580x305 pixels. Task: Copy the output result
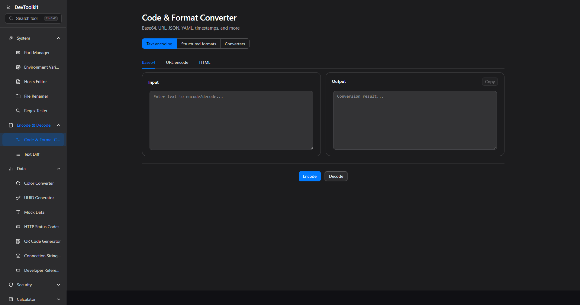[490, 82]
